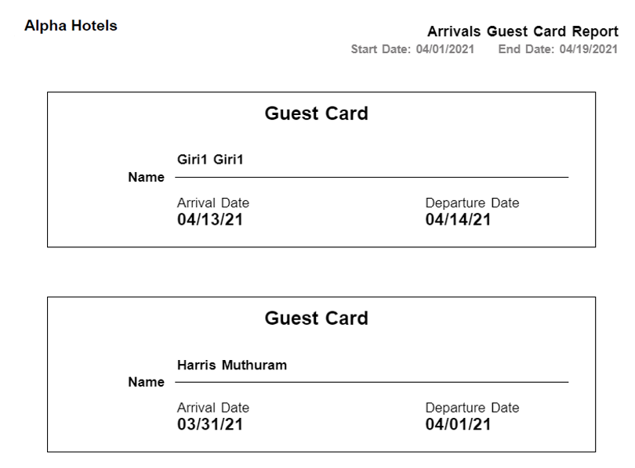The image size is (635, 468).
Task: Select the Guest Card heading above Harris Muthuram
Action: point(316,319)
